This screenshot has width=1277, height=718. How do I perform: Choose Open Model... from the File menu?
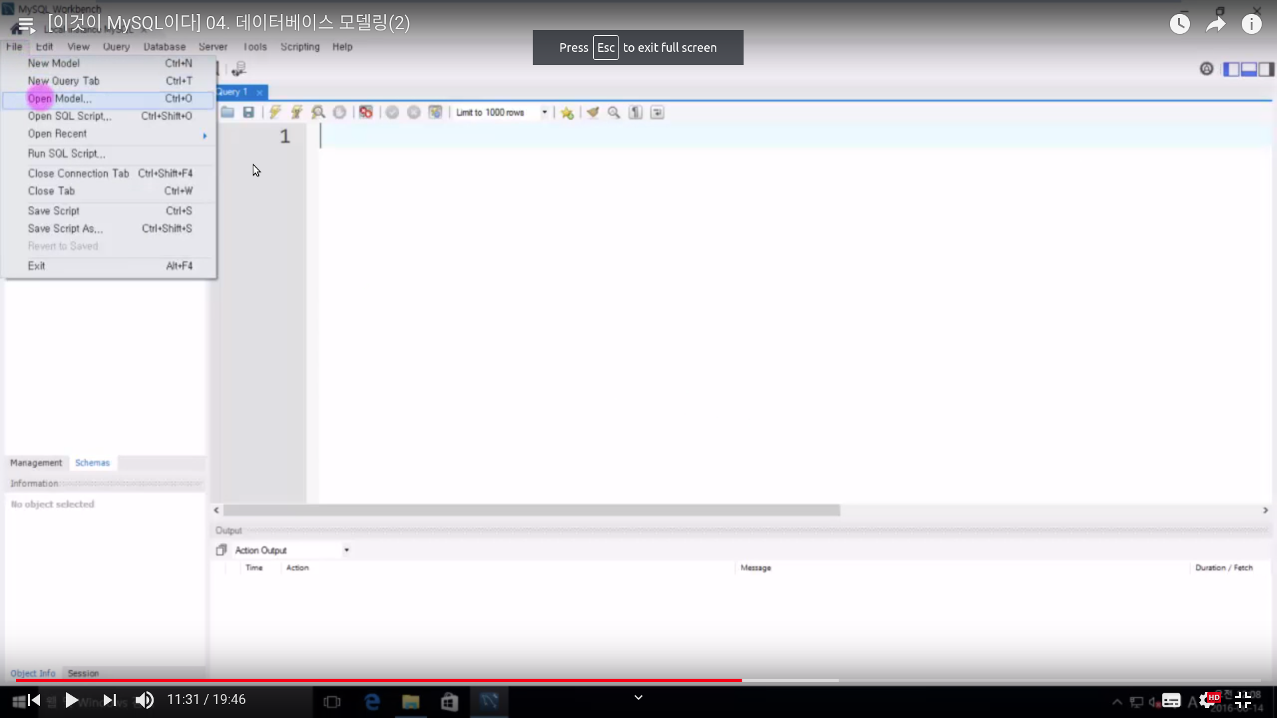point(109,98)
